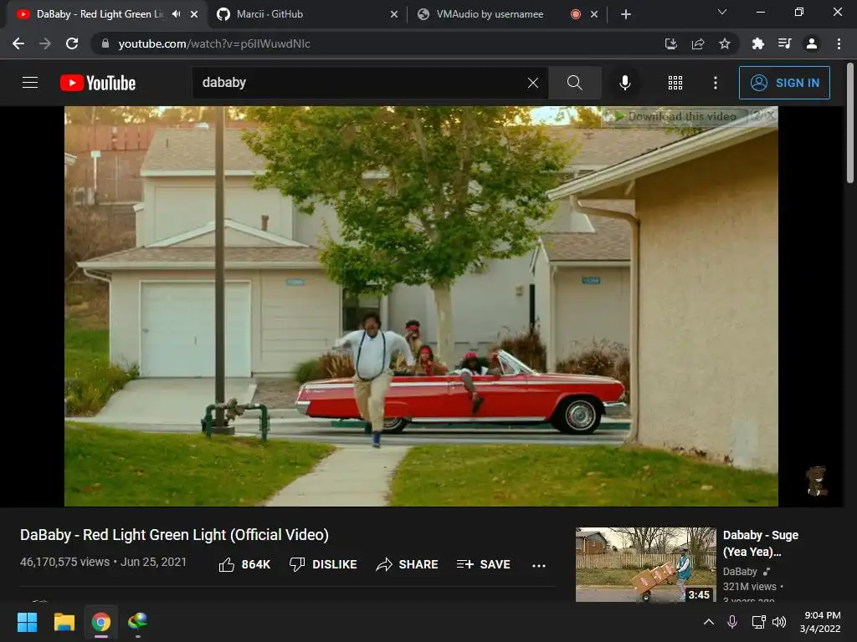Open Chrome extensions puzzle icon

pyautogui.click(x=757, y=43)
